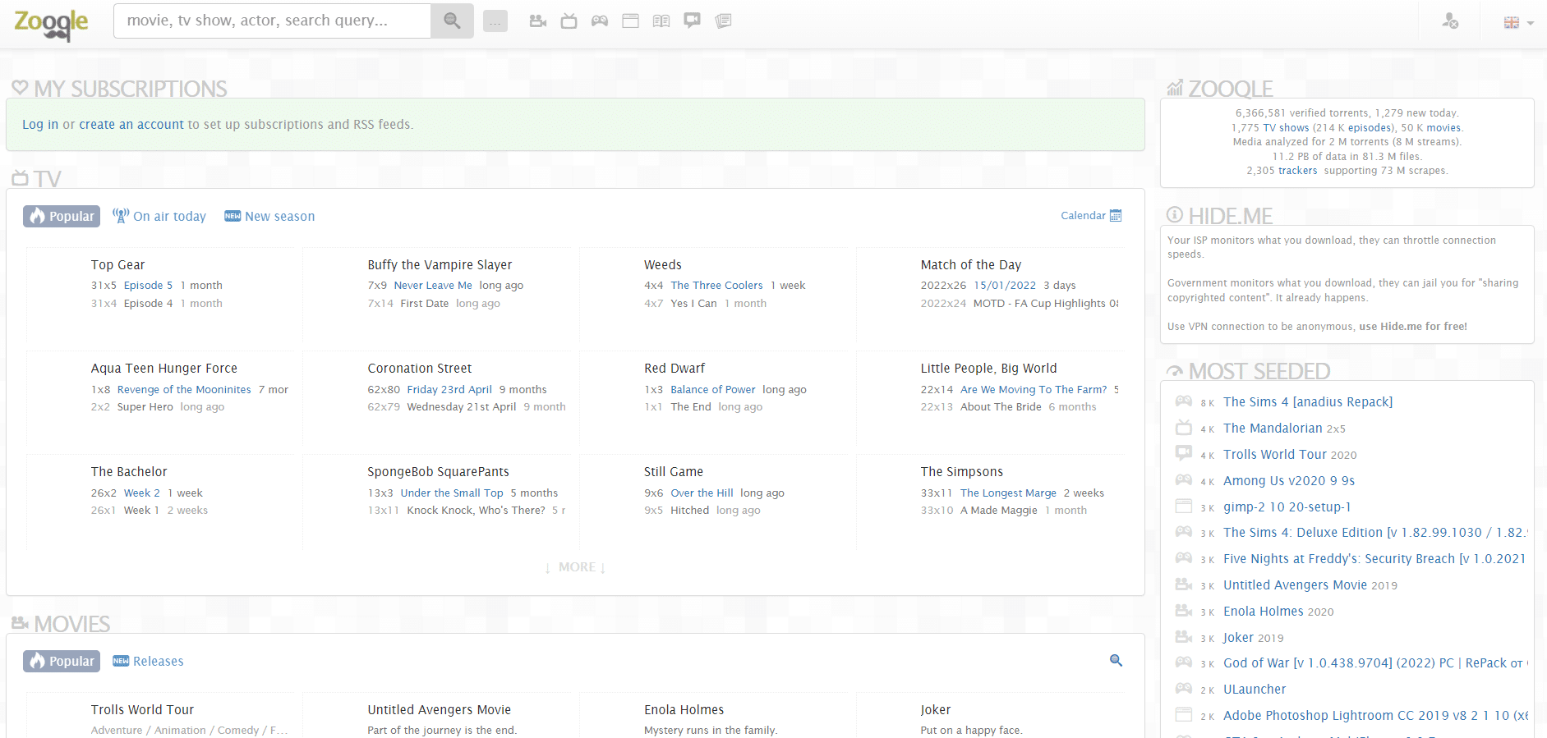Focus the search query input field
This screenshot has height=738, width=1547.
[272, 21]
